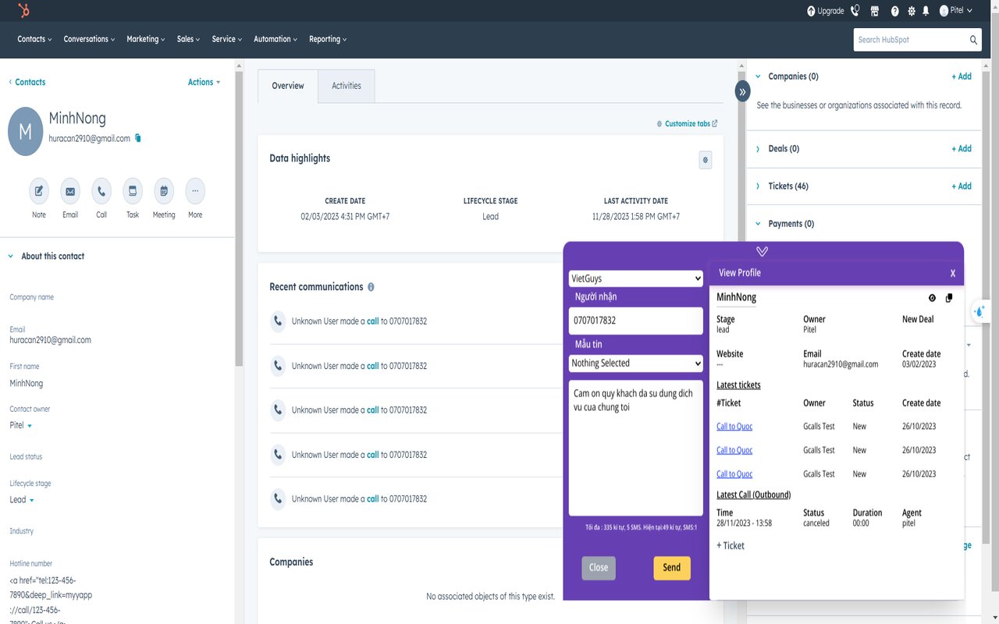Change the Lifecycle stage Lead dropdown

22,500
